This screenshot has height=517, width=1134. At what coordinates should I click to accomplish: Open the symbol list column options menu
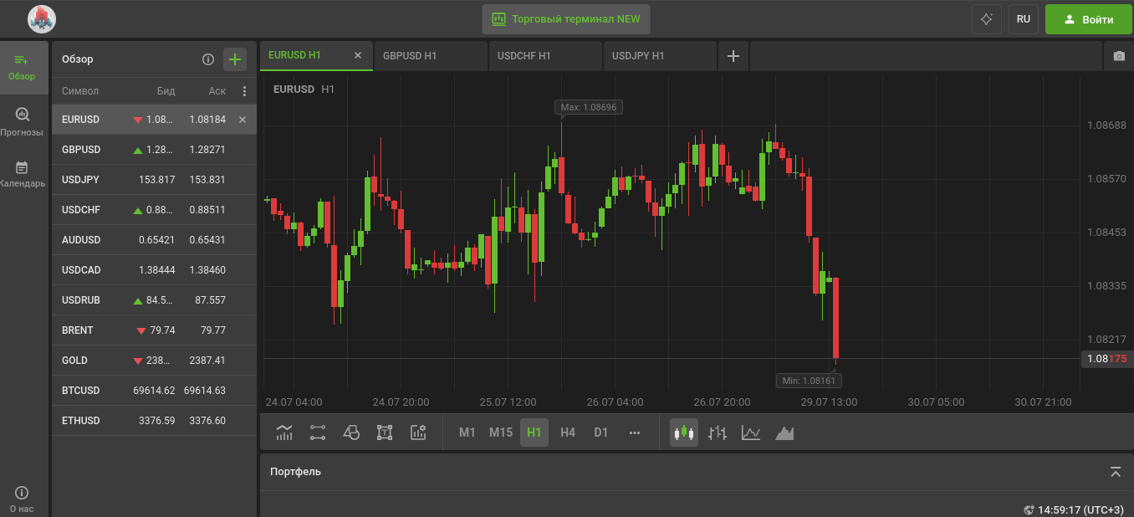click(244, 91)
